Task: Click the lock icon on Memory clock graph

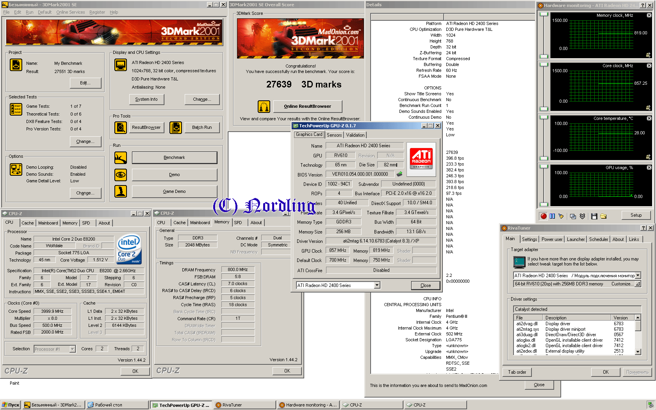Action: pos(648,55)
